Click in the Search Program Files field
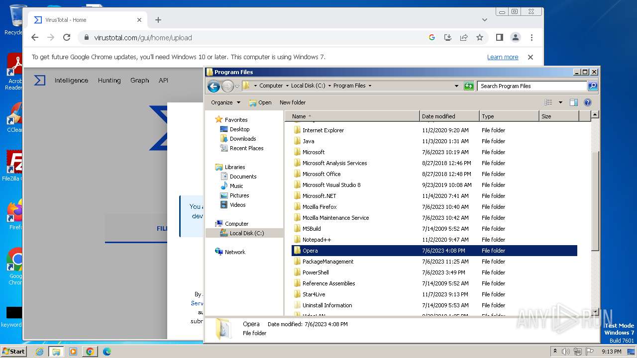The height and width of the screenshot is (358, 637). tap(532, 86)
